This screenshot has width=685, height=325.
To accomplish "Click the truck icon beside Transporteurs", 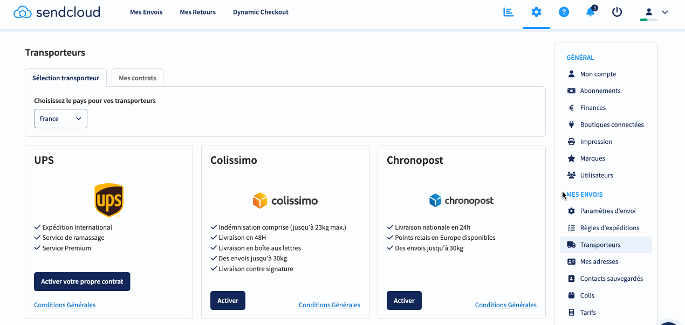I will 572,245.
